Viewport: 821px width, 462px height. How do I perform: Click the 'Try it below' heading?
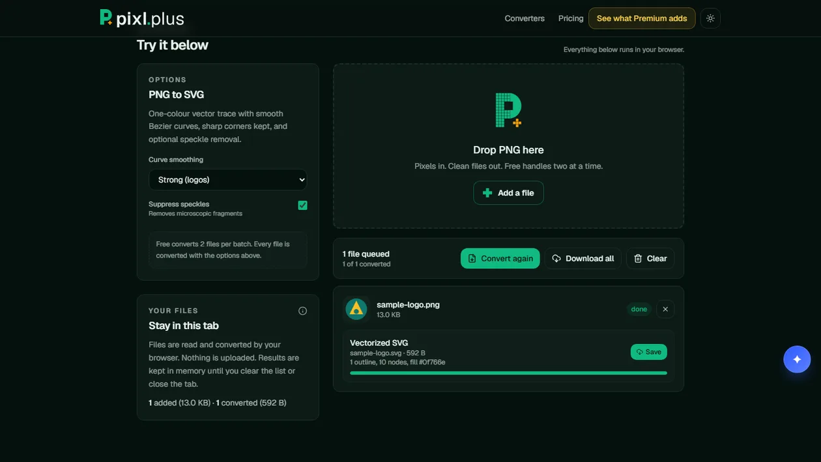click(x=173, y=45)
